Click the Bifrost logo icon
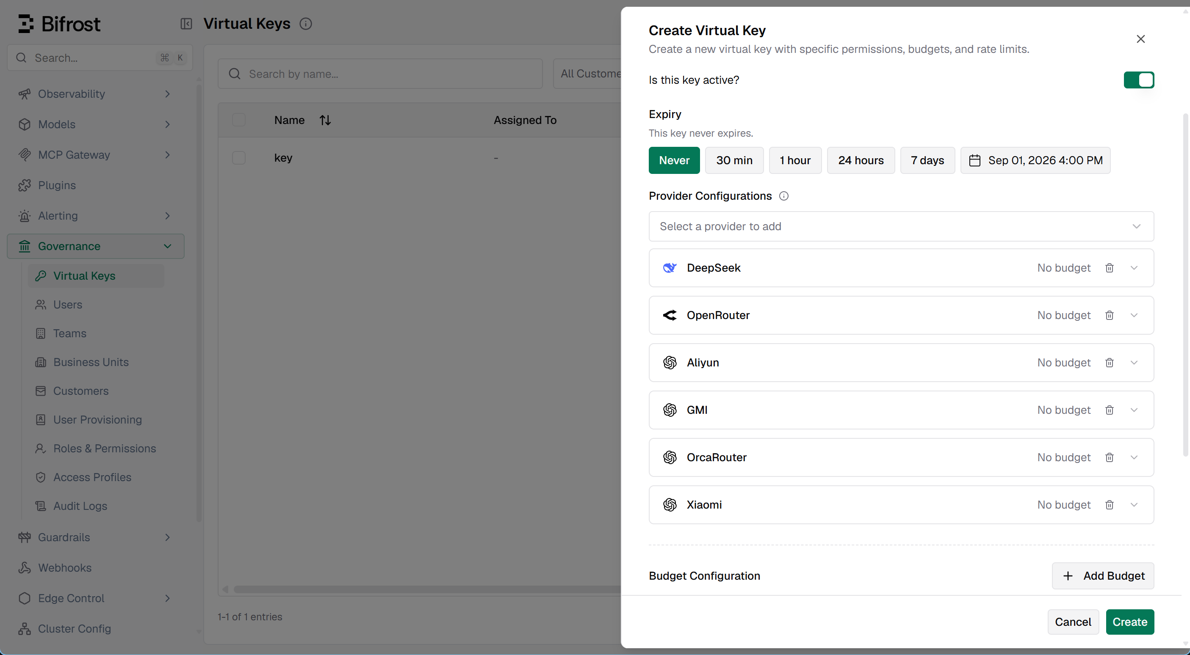The width and height of the screenshot is (1190, 655). point(26,24)
